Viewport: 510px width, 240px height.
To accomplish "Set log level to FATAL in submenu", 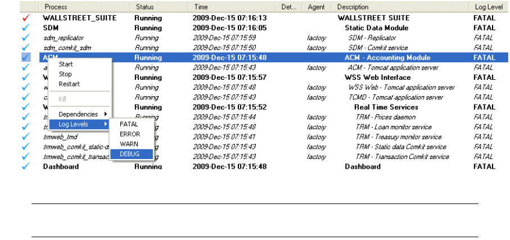I will click(x=132, y=124).
